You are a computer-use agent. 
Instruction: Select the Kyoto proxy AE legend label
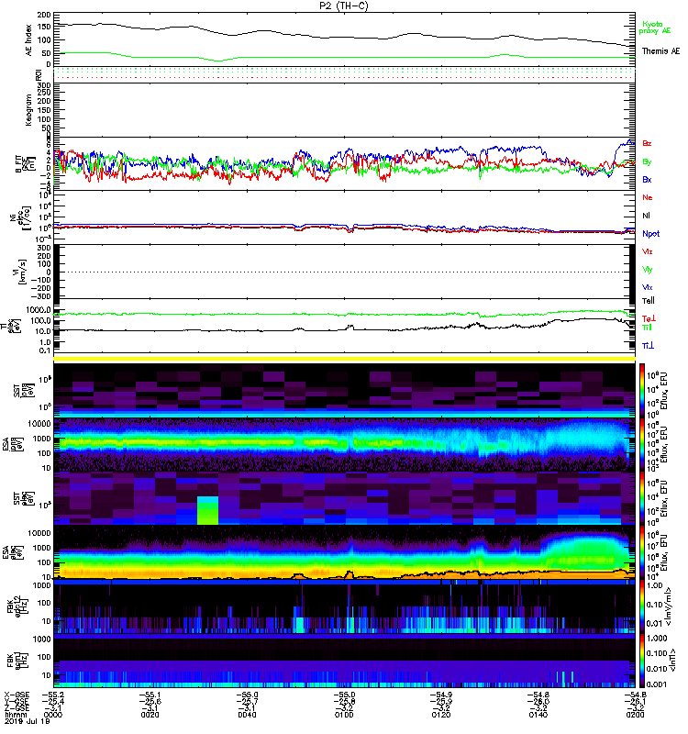click(655, 28)
